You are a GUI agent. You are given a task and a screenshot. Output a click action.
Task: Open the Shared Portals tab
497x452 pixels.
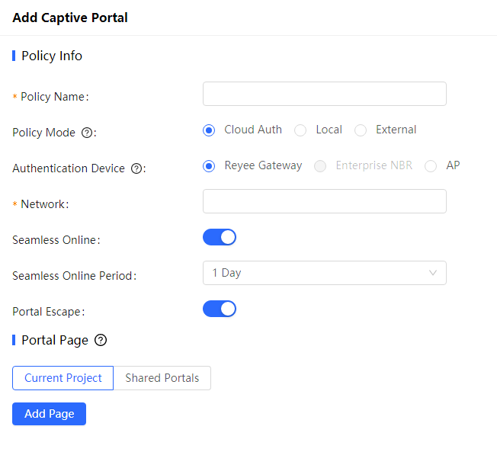162,378
